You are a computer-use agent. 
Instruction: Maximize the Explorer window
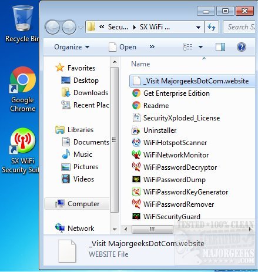coord(225,11)
